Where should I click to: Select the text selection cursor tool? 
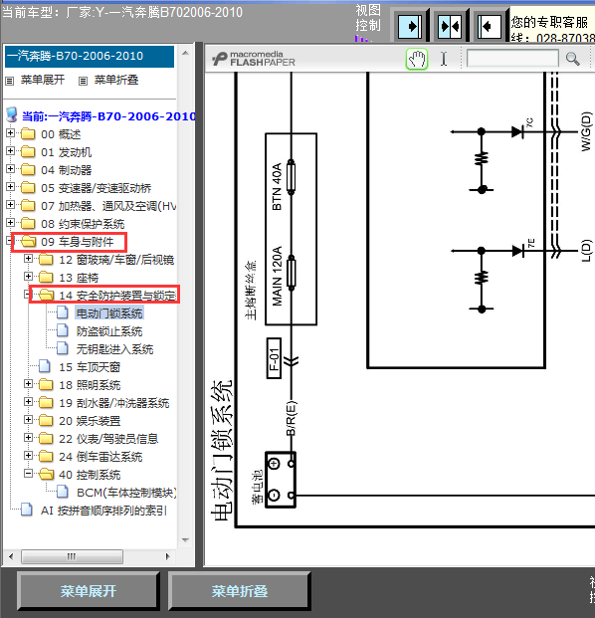coord(444,59)
